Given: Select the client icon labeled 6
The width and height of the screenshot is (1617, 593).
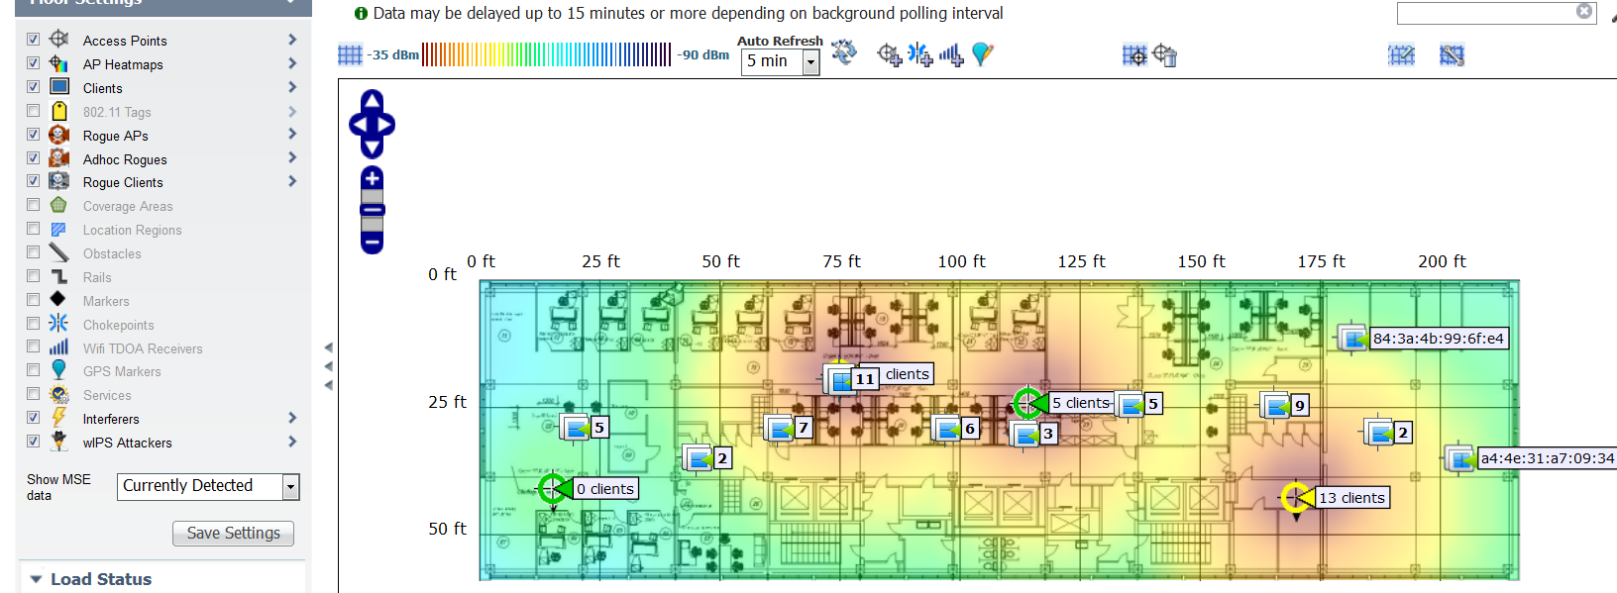Looking at the screenshot, I should [947, 428].
